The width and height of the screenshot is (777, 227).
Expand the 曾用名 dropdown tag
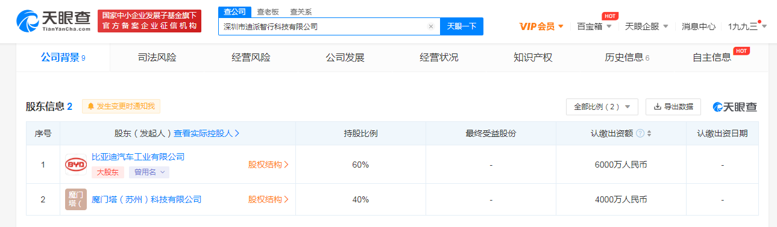pos(149,172)
